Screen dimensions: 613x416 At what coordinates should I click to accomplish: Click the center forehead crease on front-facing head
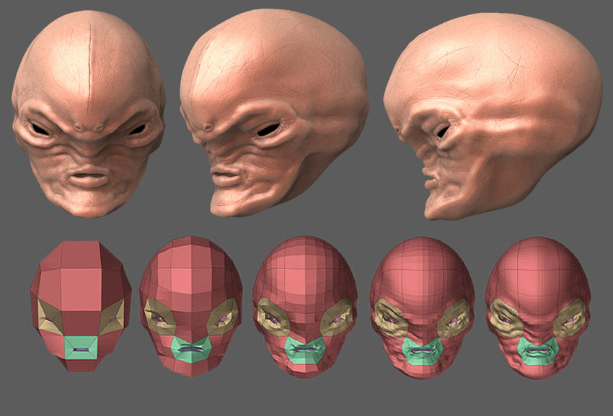[90, 65]
